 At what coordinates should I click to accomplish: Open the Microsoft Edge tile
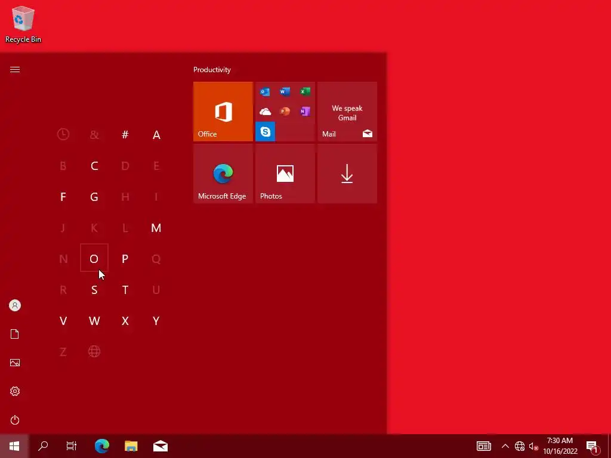223,174
